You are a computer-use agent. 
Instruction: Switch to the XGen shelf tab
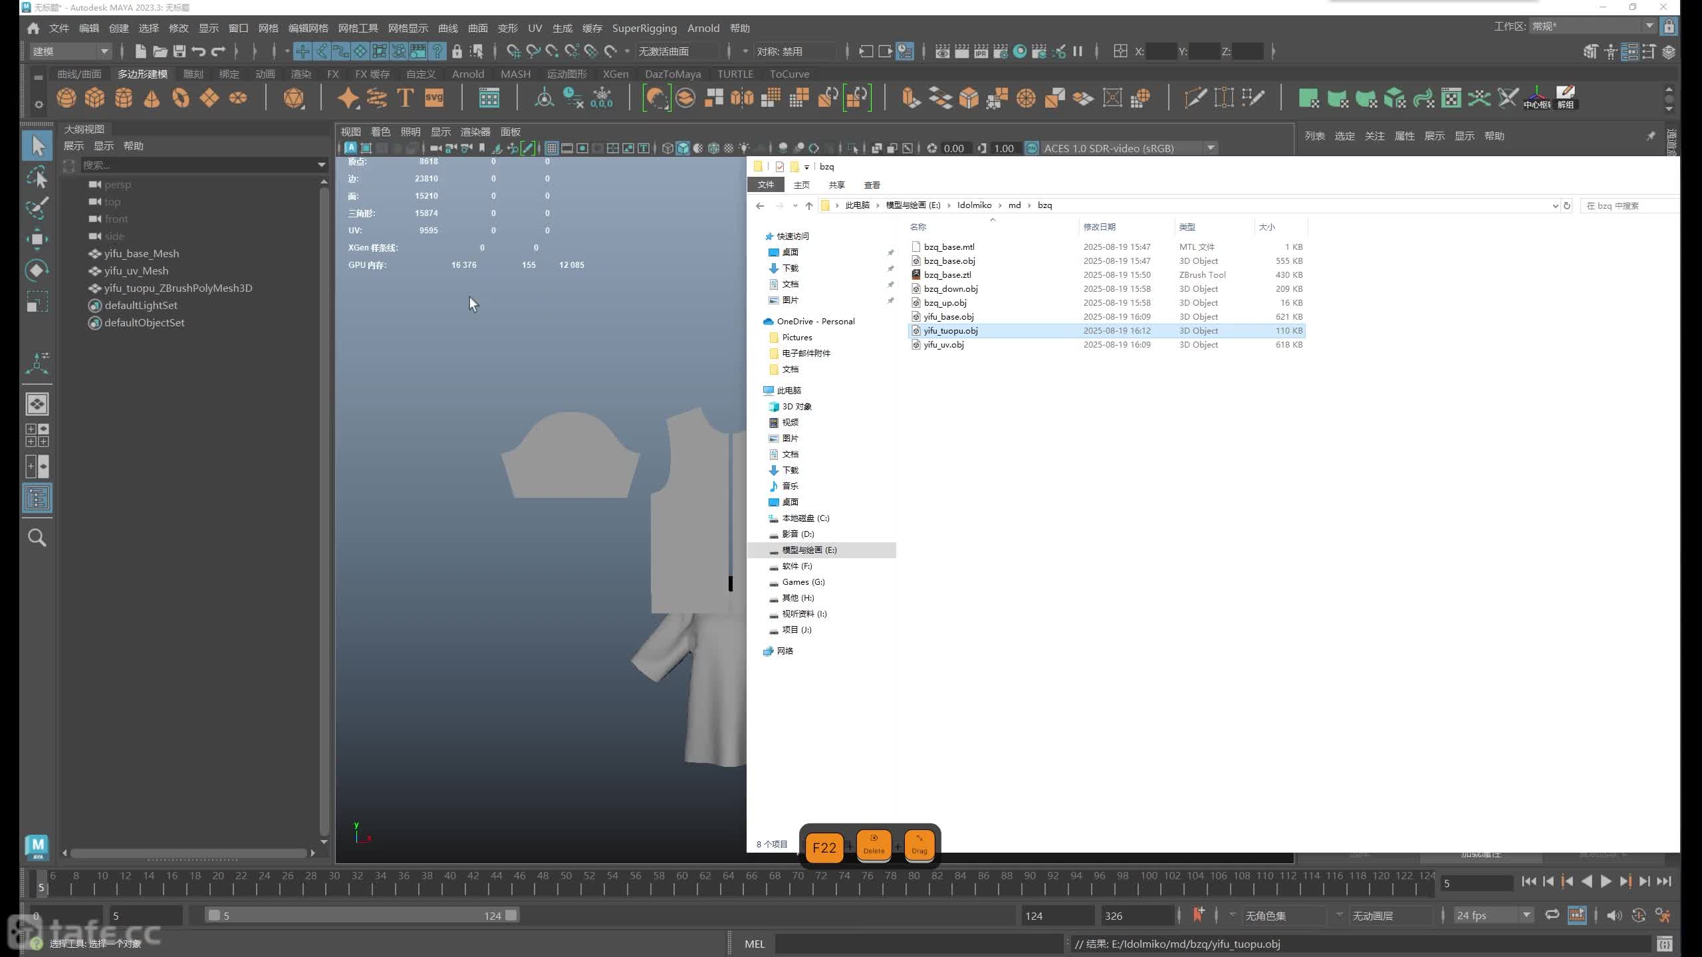tap(616, 74)
